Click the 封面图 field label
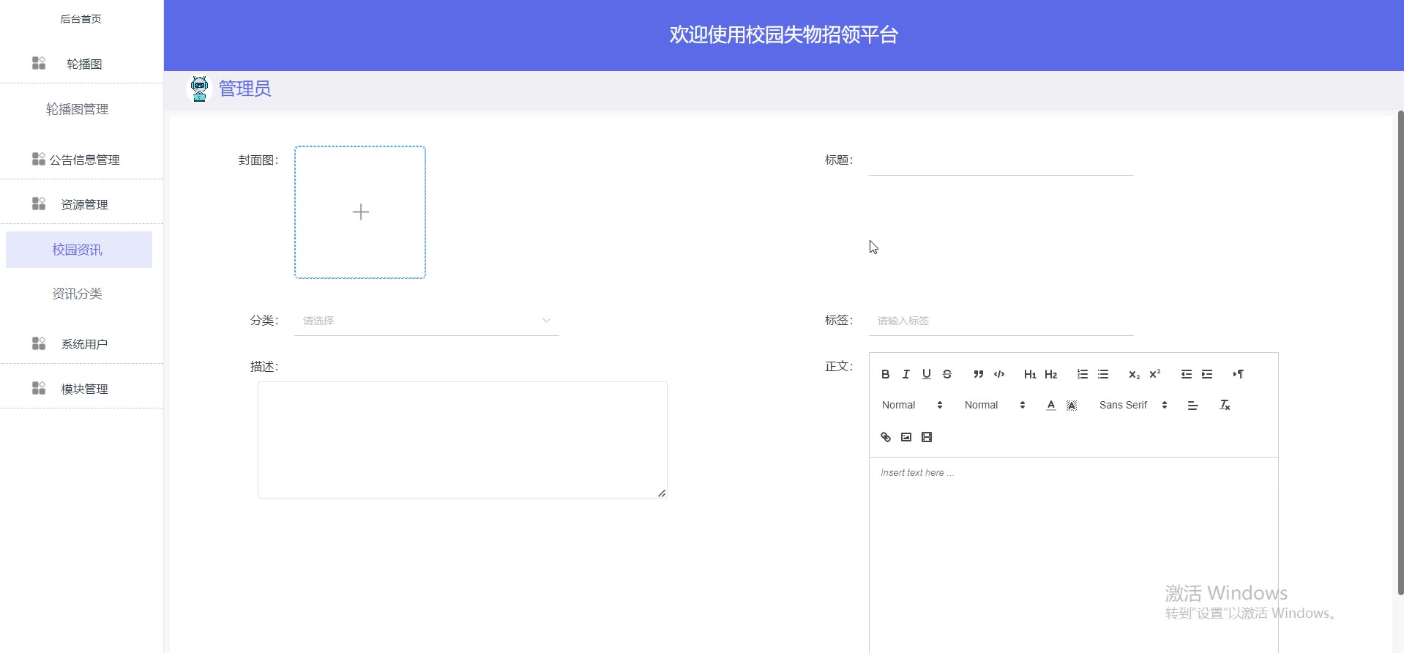Image resolution: width=1404 pixels, height=653 pixels. coord(258,160)
